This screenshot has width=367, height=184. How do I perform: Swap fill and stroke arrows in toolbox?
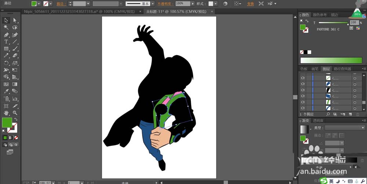click(x=16, y=119)
